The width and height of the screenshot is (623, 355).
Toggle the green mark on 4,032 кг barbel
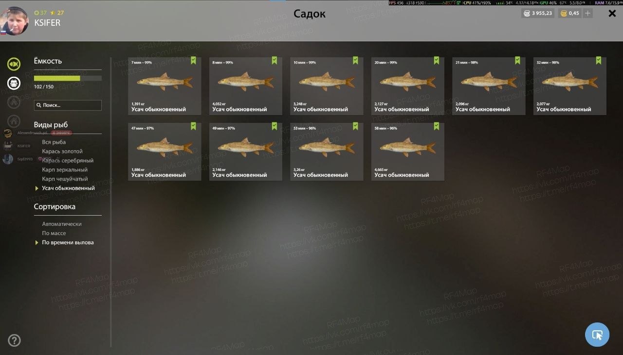click(275, 60)
